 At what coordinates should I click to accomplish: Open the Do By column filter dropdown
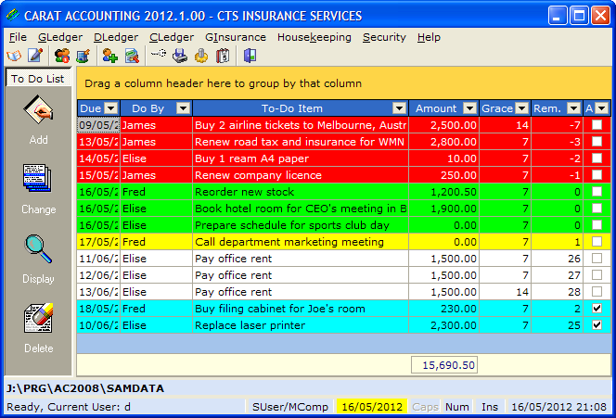pyautogui.click(x=183, y=108)
